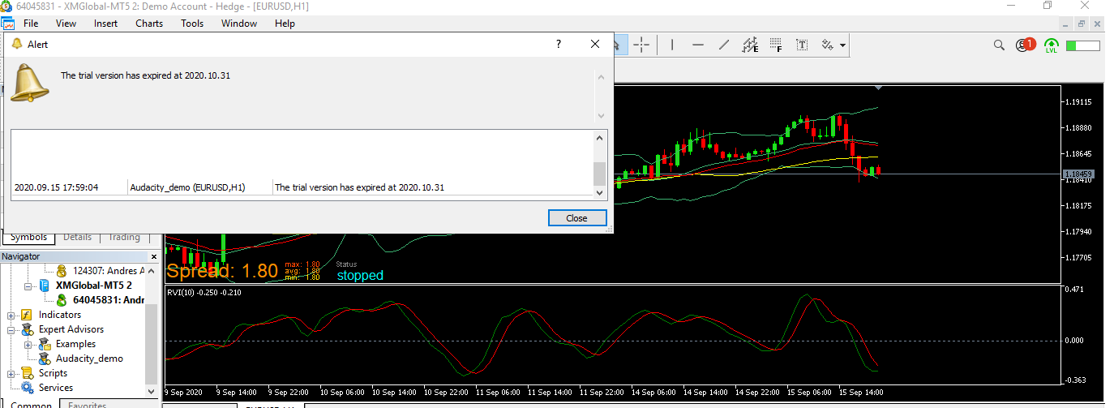Image resolution: width=1114 pixels, height=408 pixels.
Task: Click the Alert dialog help question mark
Action: (x=558, y=44)
